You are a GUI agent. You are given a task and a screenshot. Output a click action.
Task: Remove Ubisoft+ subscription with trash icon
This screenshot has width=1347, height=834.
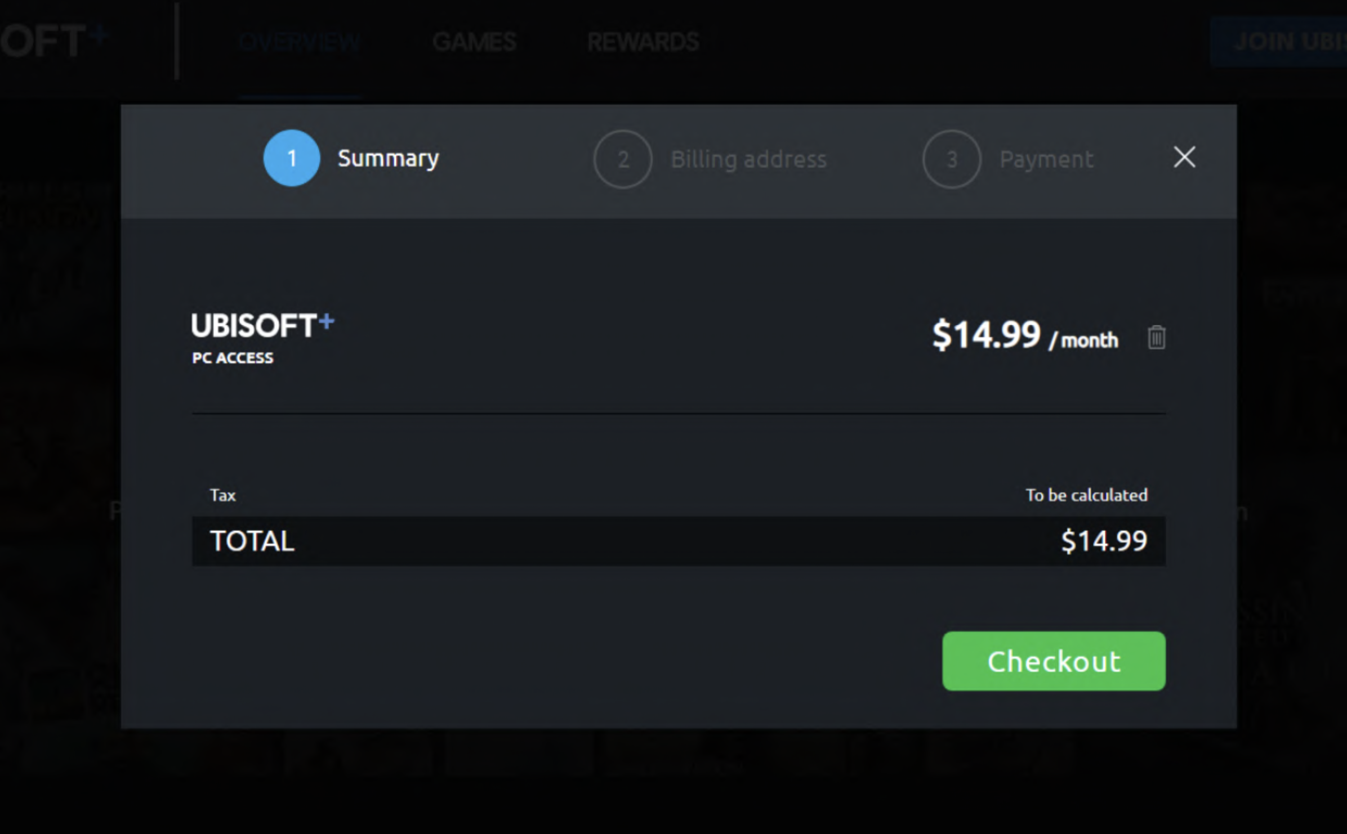click(x=1156, y=338)
